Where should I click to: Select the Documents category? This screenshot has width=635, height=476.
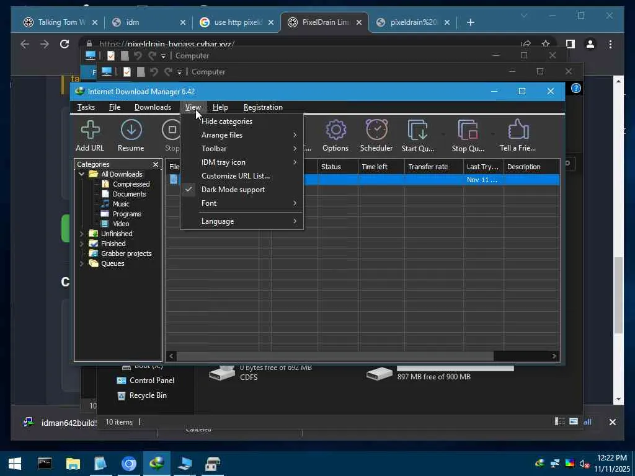tap(124, 194)
